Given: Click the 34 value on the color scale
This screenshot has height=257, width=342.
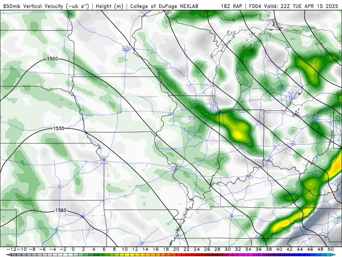Looking at the screenshot, I should click(248, 249).
